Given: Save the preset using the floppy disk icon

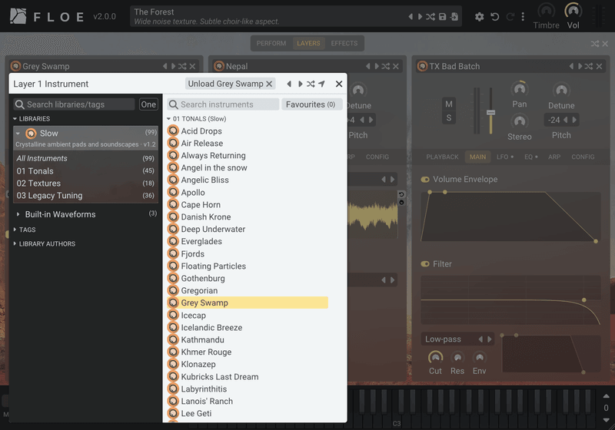Looking at the screenshot, I should point(443,16).
